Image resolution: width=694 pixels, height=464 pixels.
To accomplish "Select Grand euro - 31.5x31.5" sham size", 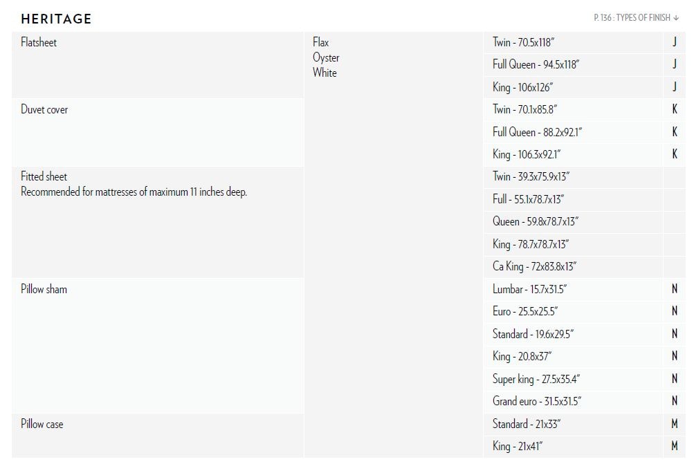I will (x=536, y=401).
